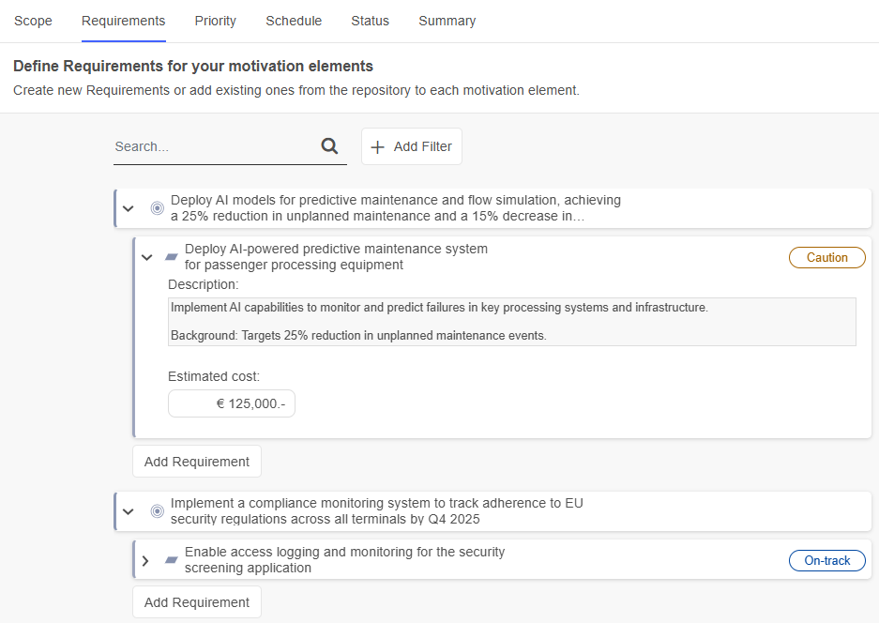Click the Estimated cost field showing € 125,000
Screen dimensions: 879x623
[x=232, y=403]
